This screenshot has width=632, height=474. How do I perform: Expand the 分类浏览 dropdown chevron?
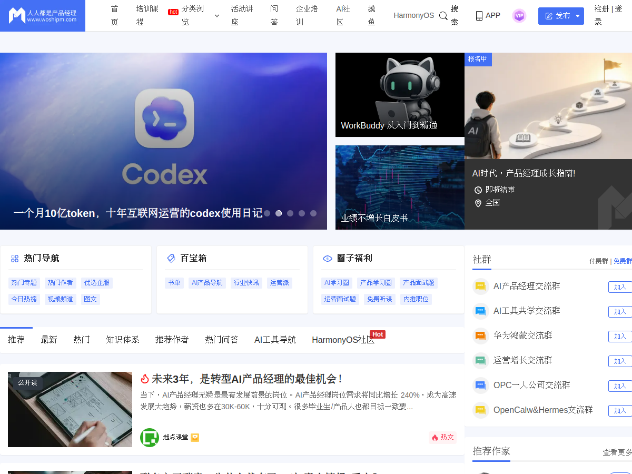coord(217,16)
